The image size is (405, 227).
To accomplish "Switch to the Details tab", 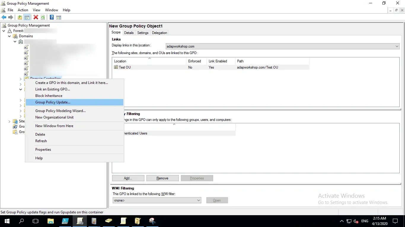I will pos(129,33).
